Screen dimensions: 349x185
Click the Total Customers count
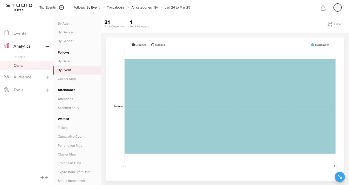coord(107,22)
